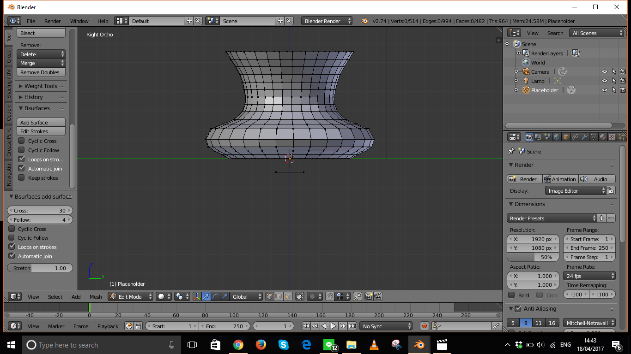The image size is (631, 354).
Task: Open the Texture properties tab checker icon
Action: (x=612, y=137)
